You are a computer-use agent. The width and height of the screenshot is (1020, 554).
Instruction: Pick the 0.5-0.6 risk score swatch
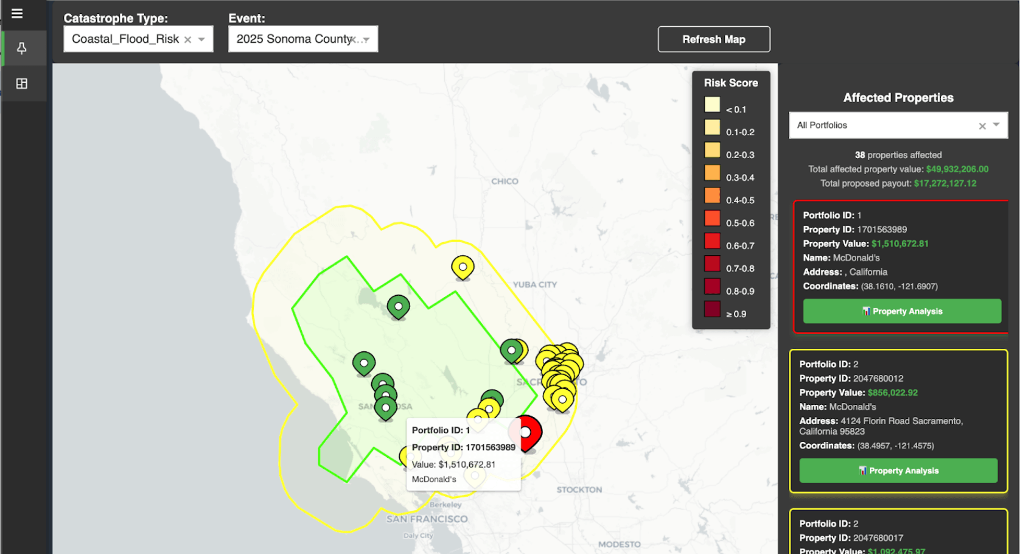[712, 218]
